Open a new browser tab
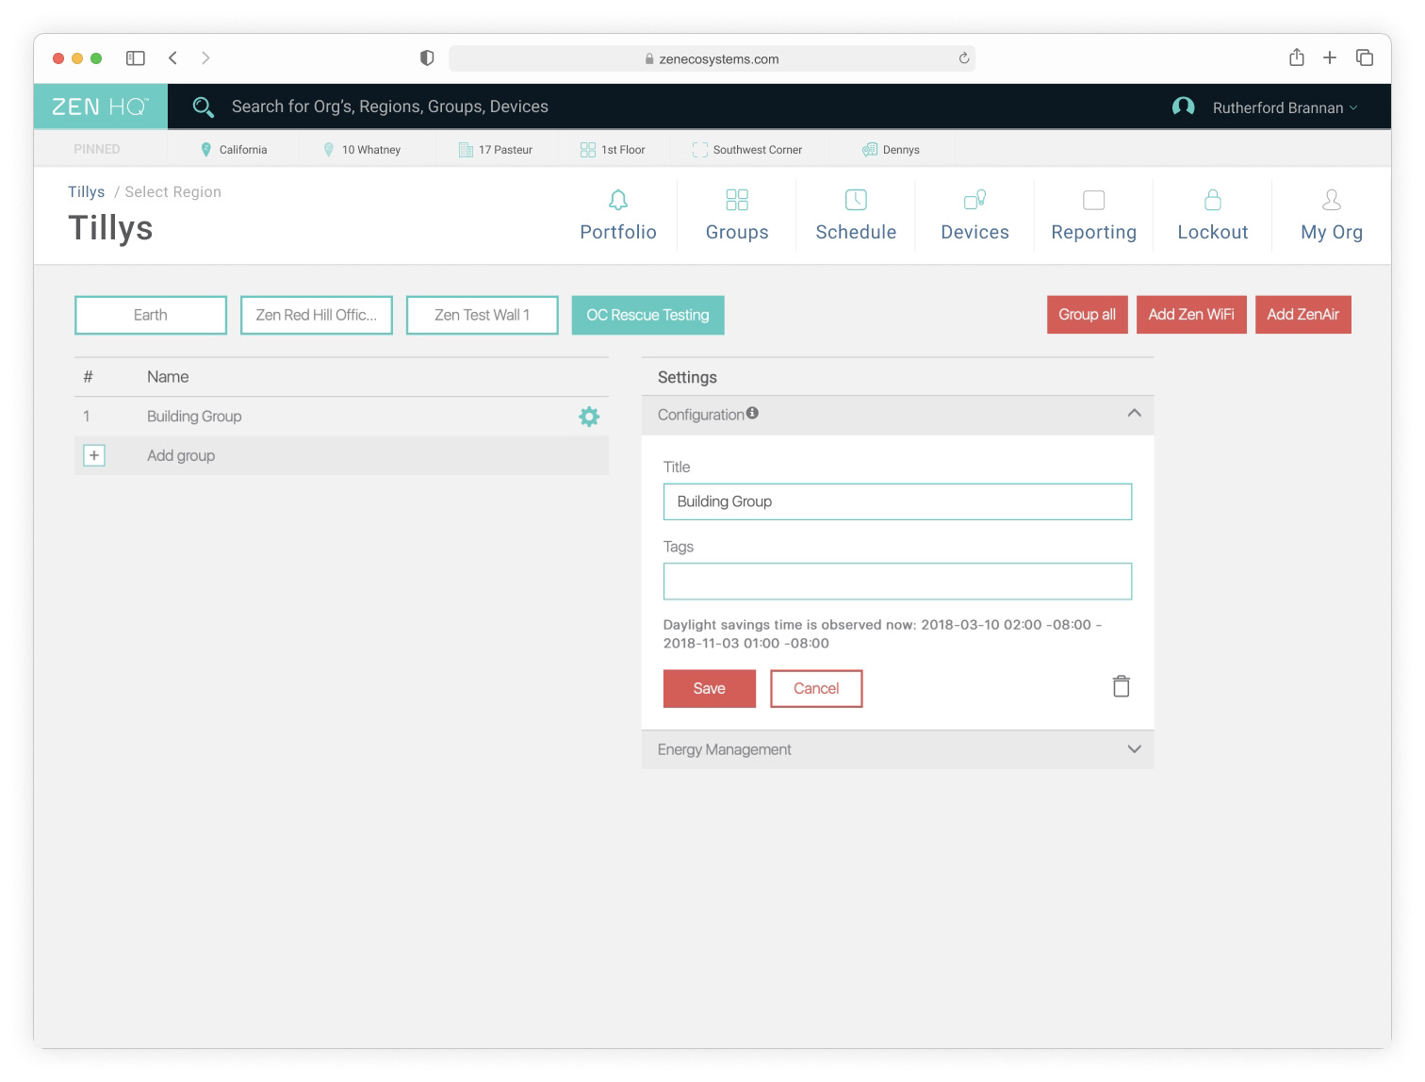1425x1082 pixels. [1329, 57]
